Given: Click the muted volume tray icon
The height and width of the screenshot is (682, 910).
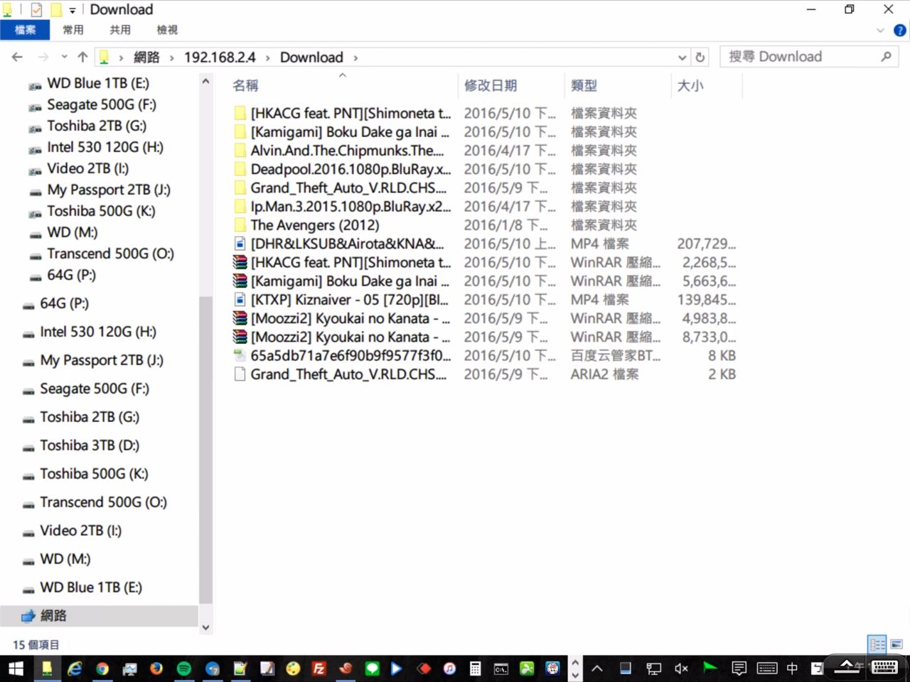Looking at the screenshot, I should [681, 669].
